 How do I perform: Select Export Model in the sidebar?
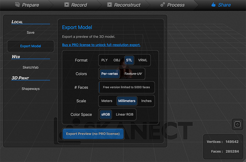[30, 46]
